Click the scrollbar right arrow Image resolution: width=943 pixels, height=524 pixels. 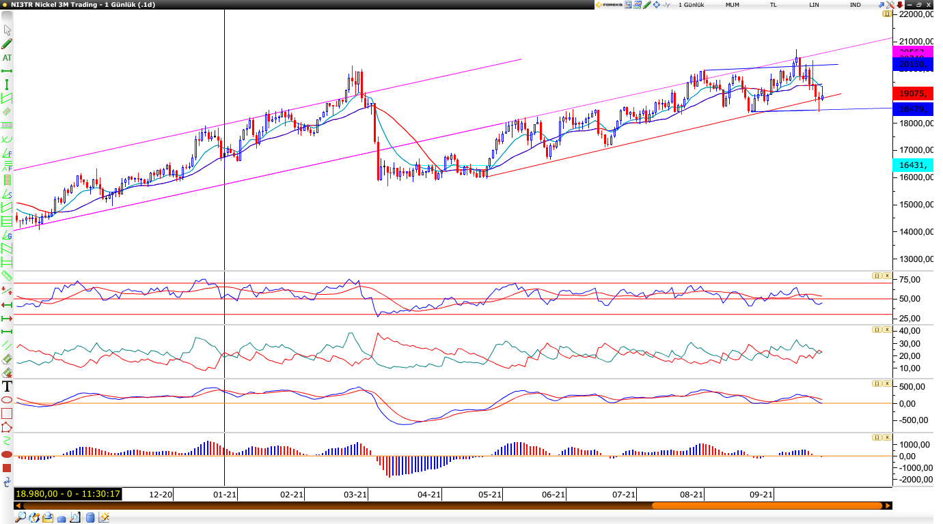pos(888,506)
